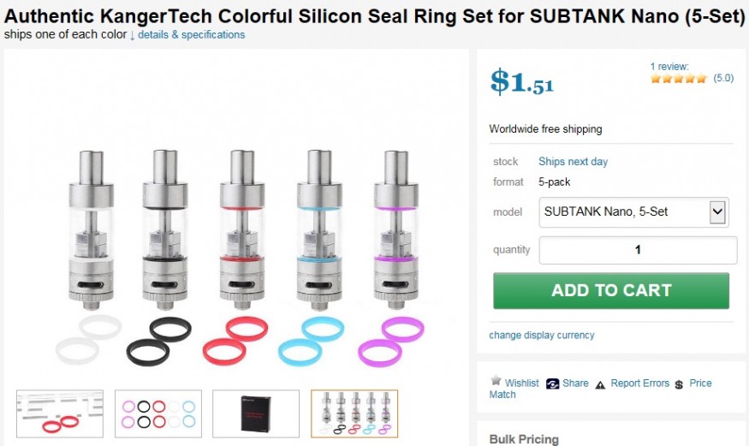This screenshot has height=446, width=749.
Task: Click the Wishlist star icon
Action: (x=496, y=382)
